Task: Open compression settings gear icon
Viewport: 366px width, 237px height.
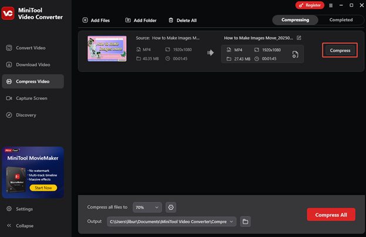Action: point(171,207)
